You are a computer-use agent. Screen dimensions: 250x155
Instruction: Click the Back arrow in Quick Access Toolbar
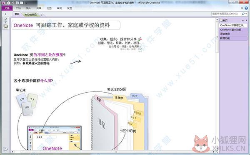[8, 3]
